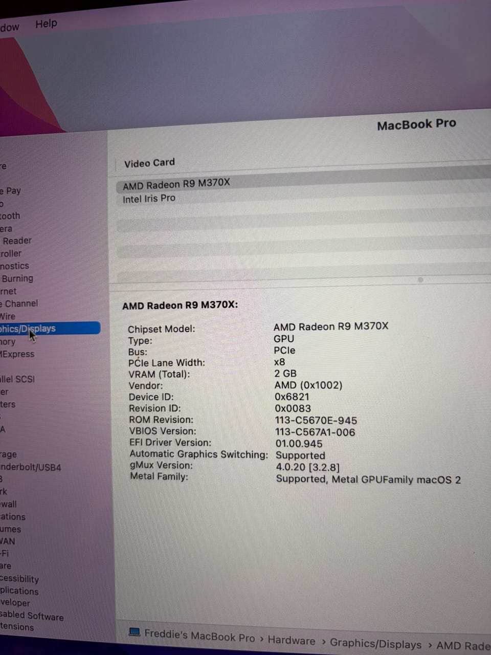Image resolution: width=491 pixels, height=655 pixels.
Task: Click the Video Card column header
Action: pyautogui.click(x=149, y=163)
